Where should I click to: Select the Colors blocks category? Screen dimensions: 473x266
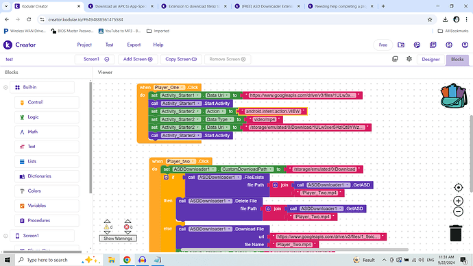tap(47, 191)
